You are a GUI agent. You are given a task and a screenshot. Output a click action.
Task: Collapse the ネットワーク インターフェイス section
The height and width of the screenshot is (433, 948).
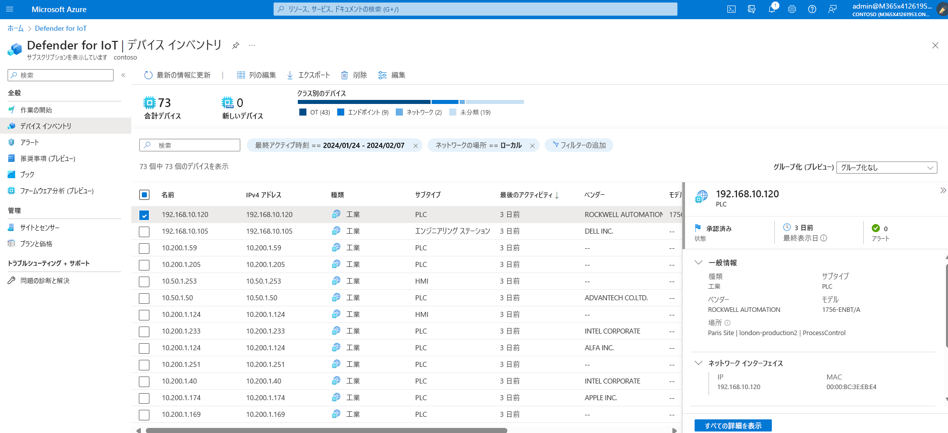pos(699,363)
